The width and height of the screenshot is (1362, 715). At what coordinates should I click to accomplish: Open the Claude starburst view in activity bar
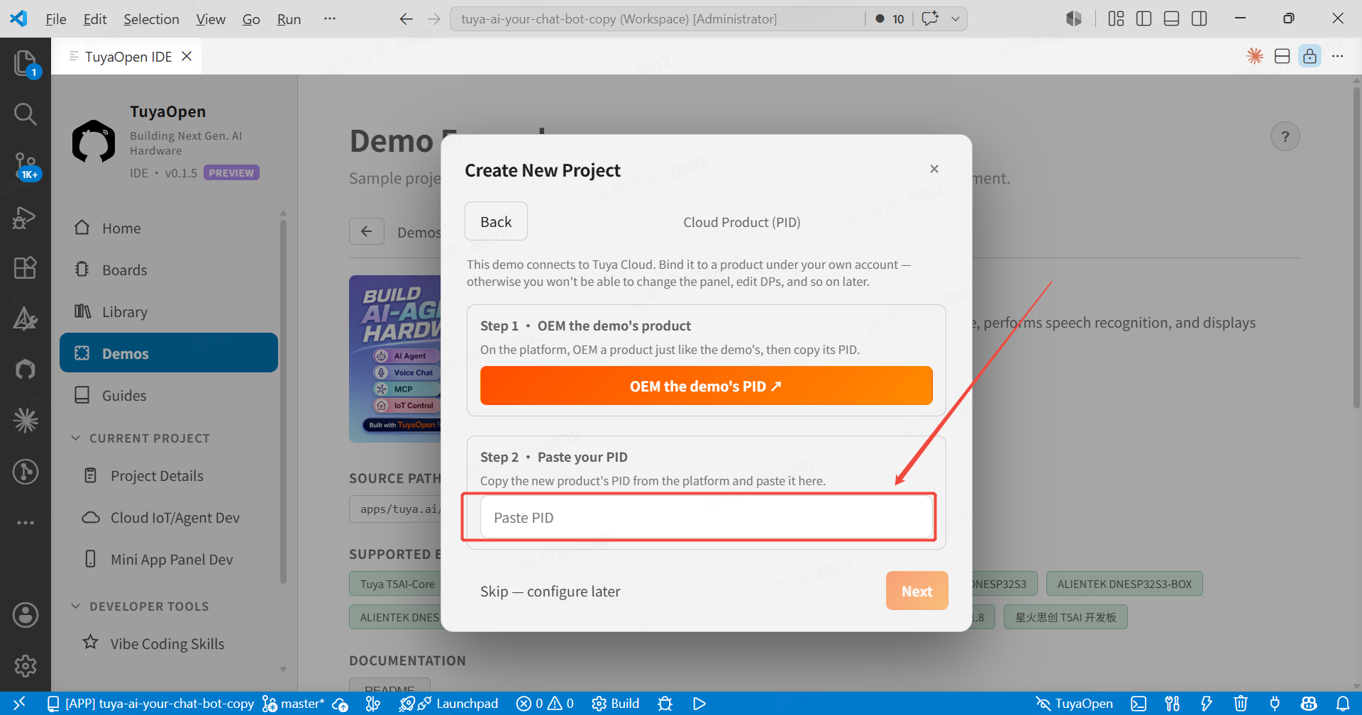click(x=25, y=421)
